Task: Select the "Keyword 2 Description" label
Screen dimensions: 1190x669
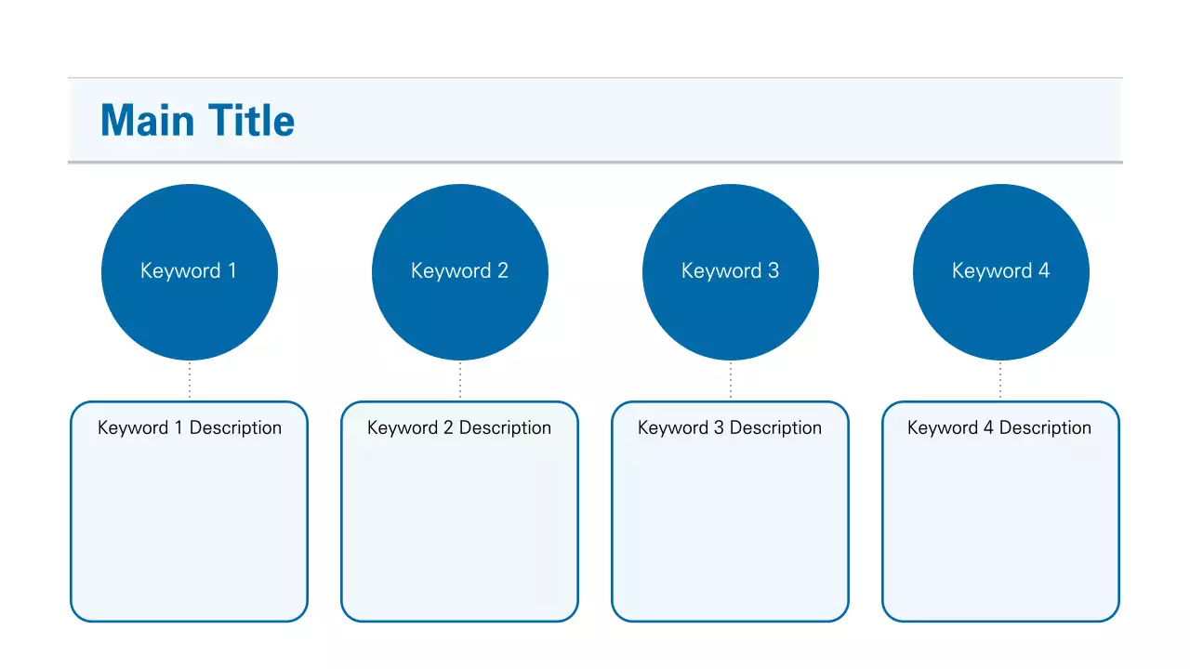Action: click(459, 428)
